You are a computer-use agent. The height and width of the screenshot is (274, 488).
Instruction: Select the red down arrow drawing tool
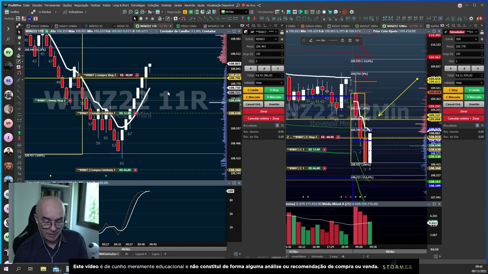[254, 19]
